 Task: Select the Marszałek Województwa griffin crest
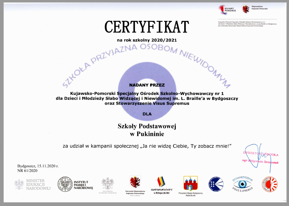pos(135,183)
